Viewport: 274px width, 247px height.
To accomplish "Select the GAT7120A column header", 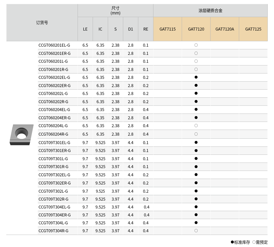I will [225, 29].
